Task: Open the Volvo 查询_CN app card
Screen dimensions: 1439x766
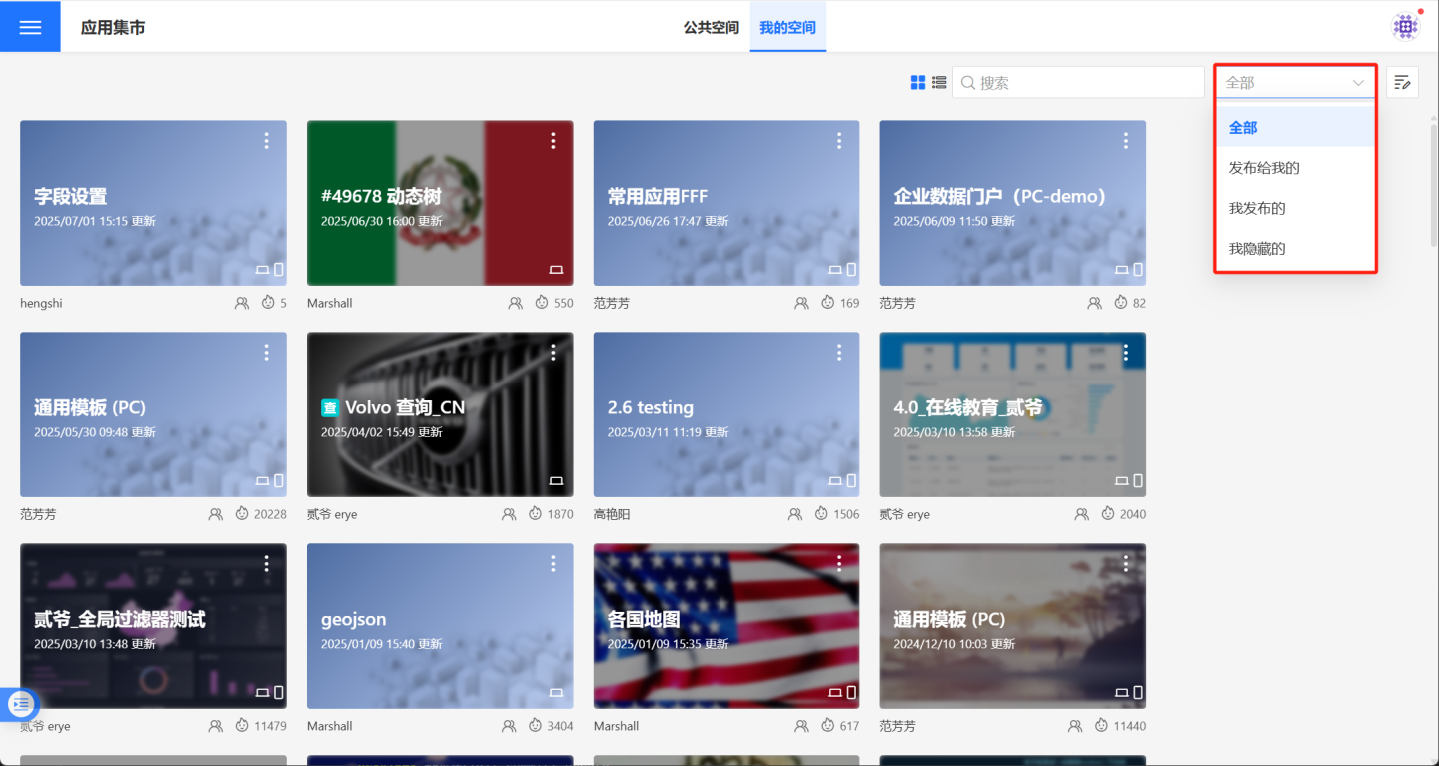Action: tap(440, 414)
